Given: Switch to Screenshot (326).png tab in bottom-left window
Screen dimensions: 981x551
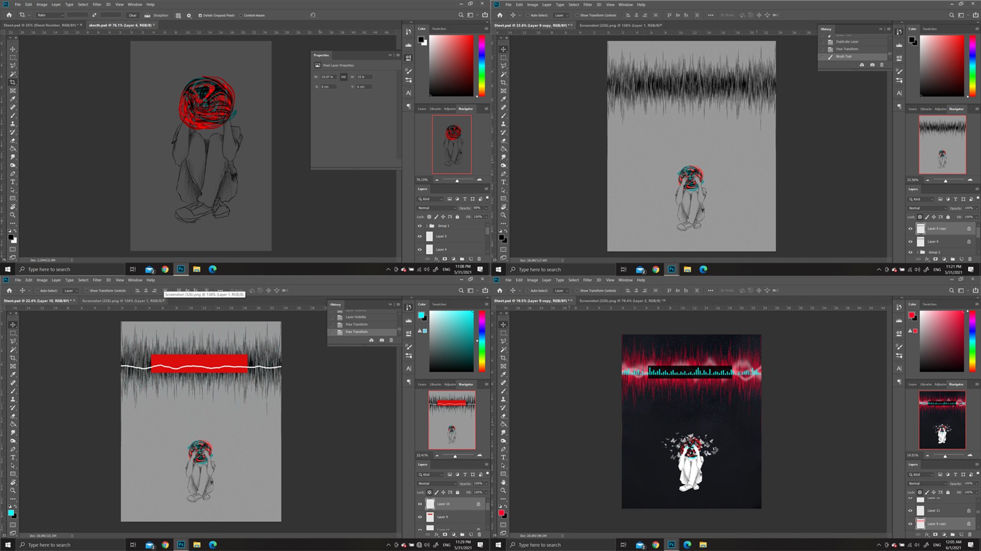Looking at the screenshot, I should click(122, 301).
